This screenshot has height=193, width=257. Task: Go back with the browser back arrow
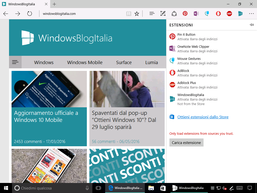6,14
